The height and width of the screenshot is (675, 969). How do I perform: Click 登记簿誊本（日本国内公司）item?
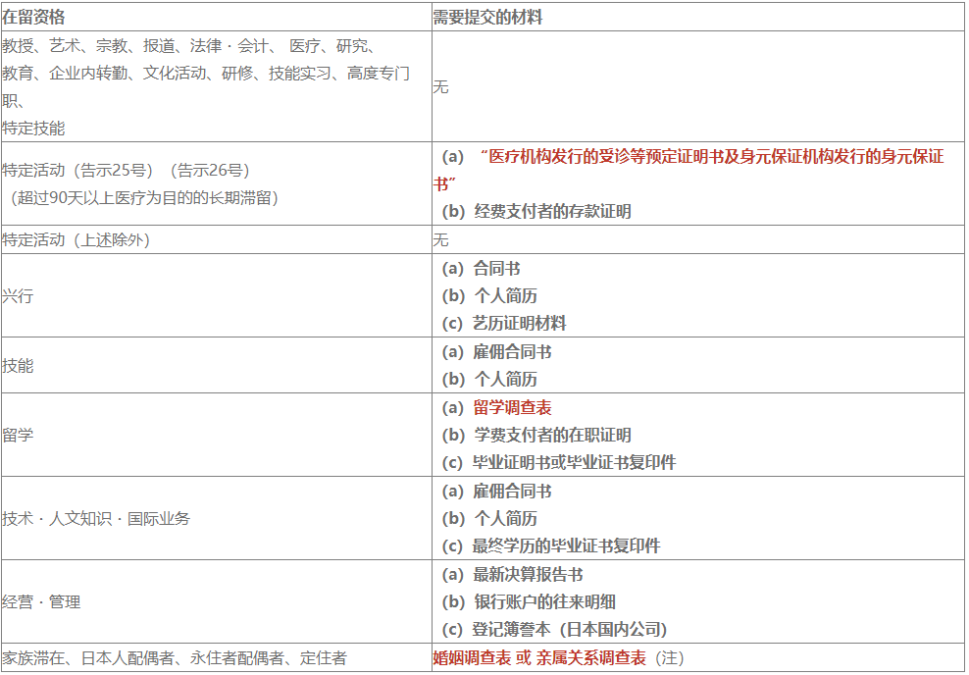[569, 629]
